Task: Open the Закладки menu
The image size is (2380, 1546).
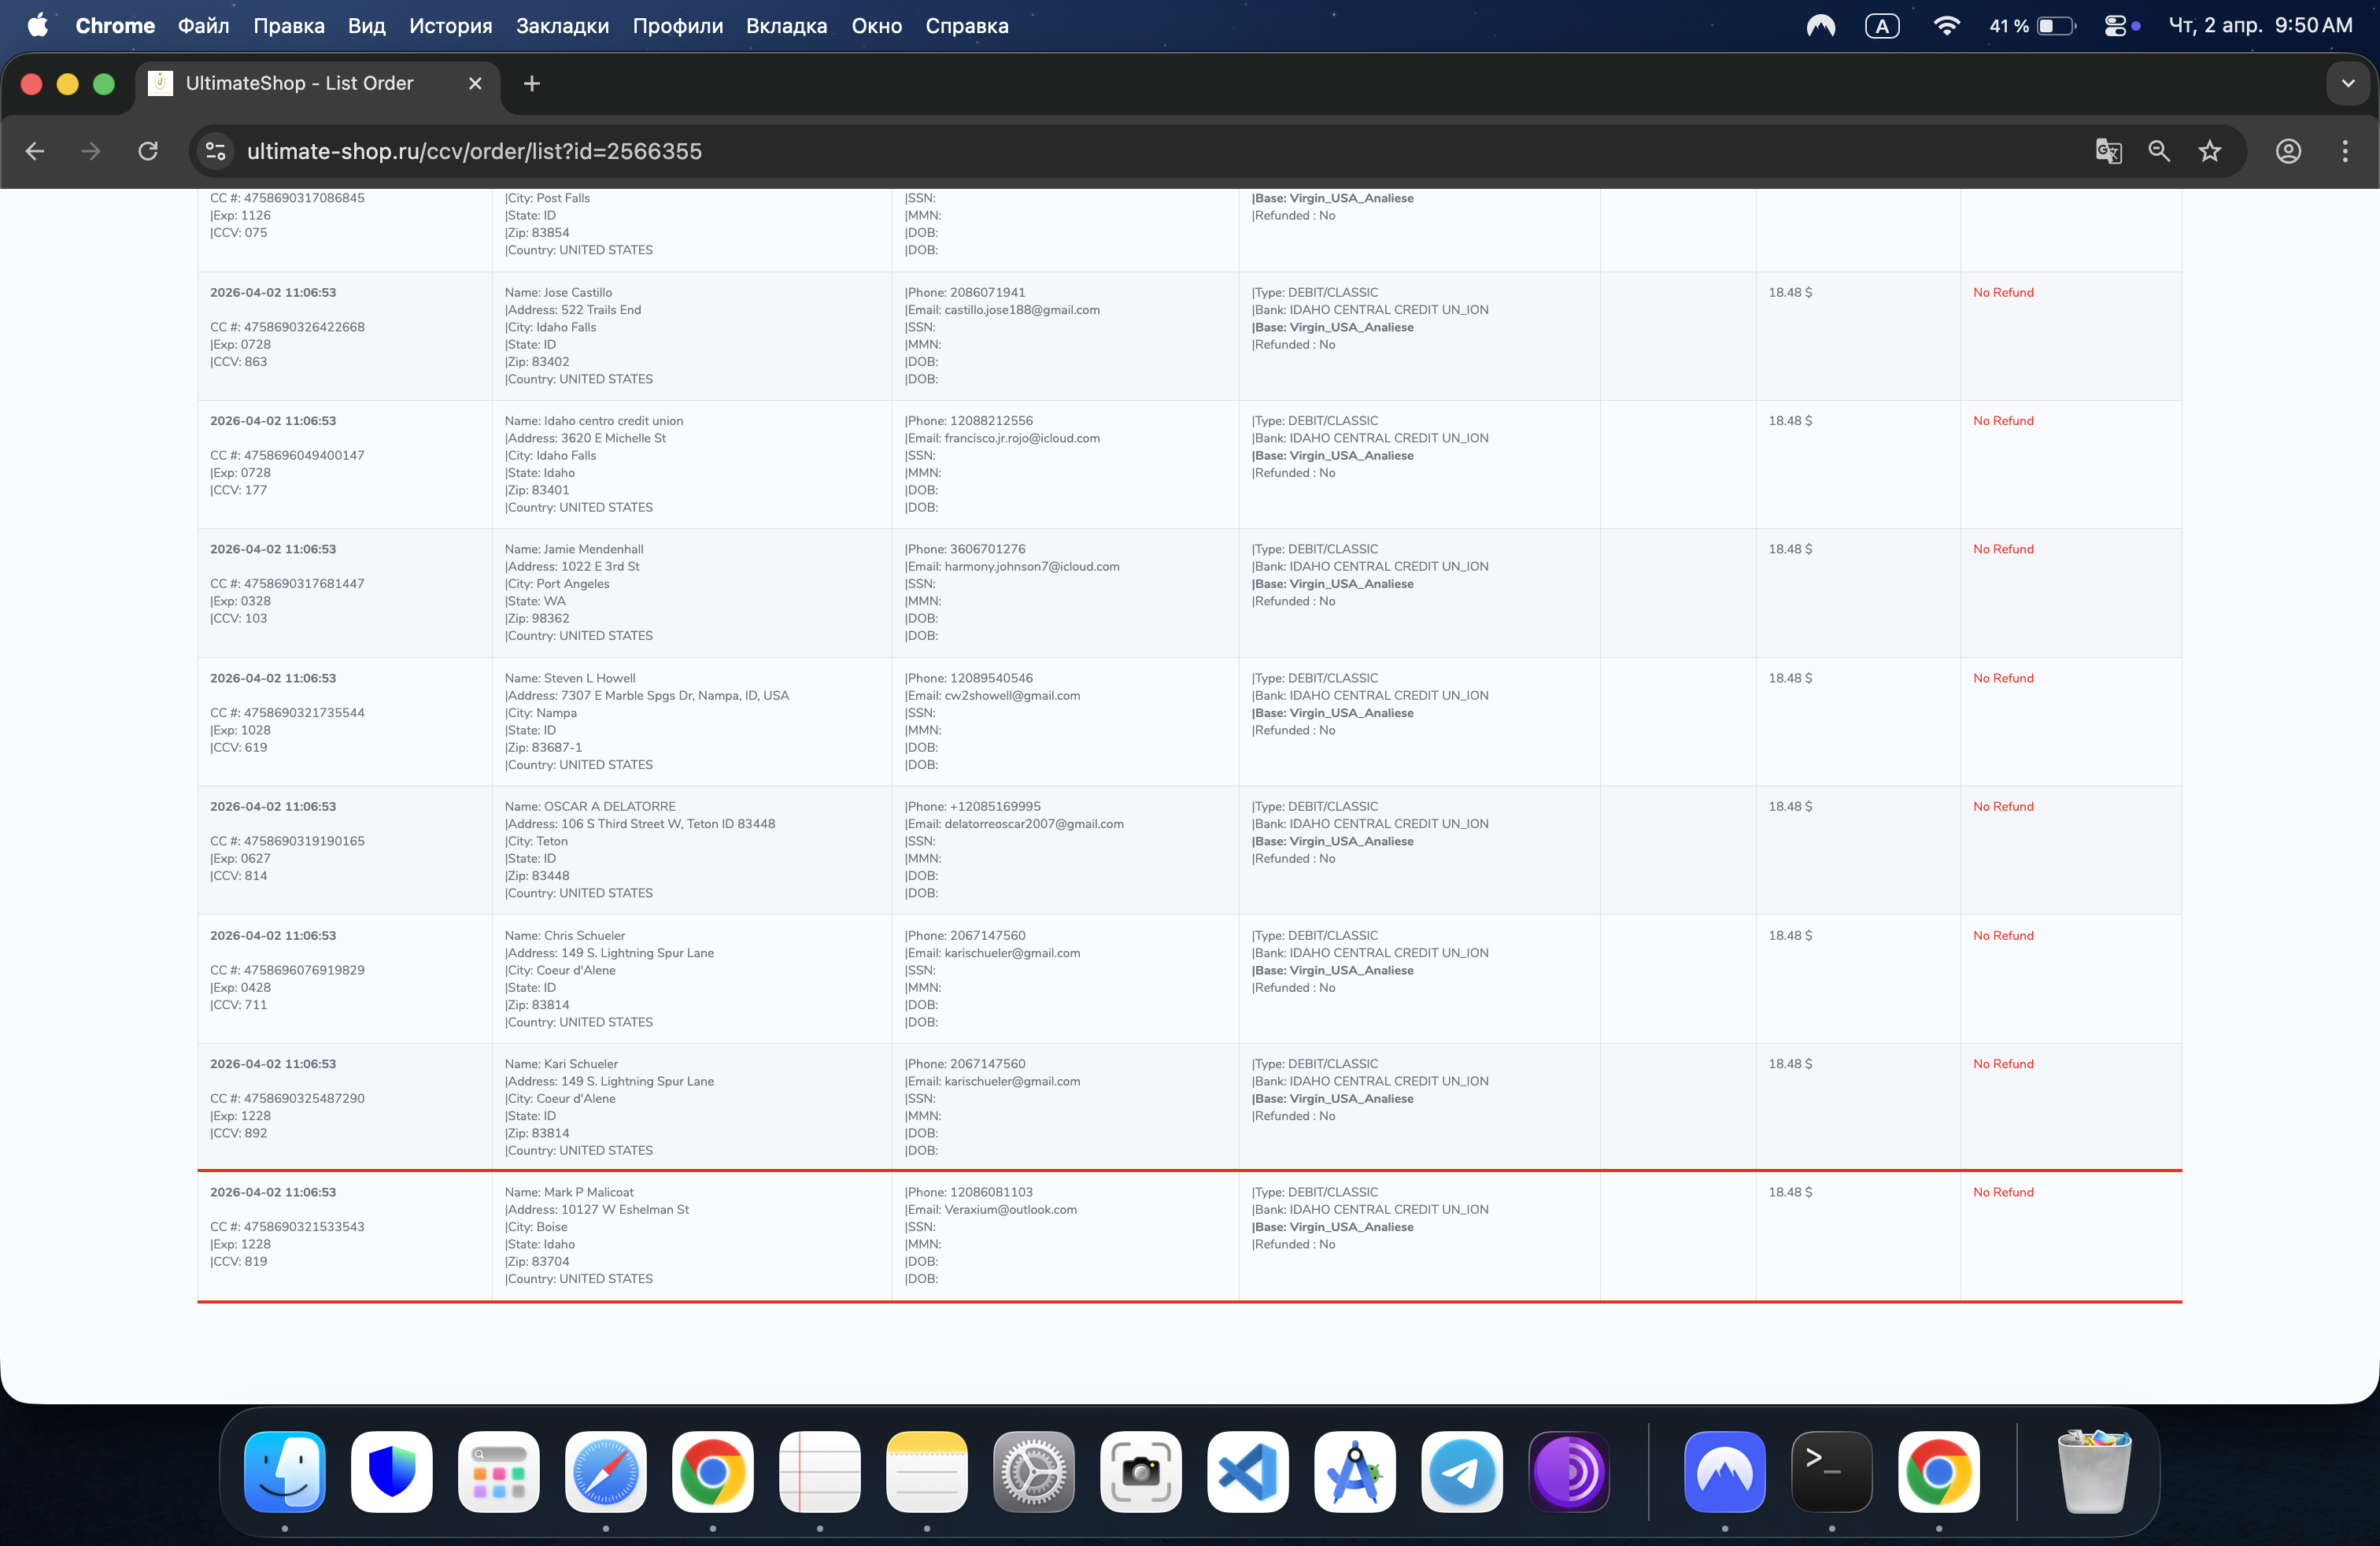Action: pos(563,26)
